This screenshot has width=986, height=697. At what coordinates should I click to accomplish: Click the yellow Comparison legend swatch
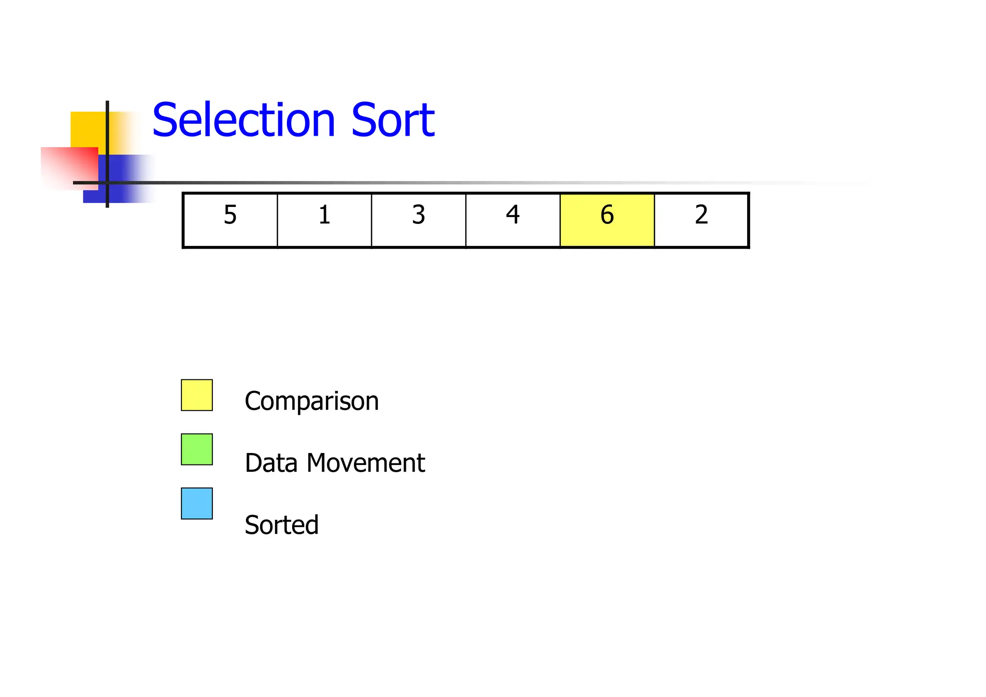click(x=196, y=395)
